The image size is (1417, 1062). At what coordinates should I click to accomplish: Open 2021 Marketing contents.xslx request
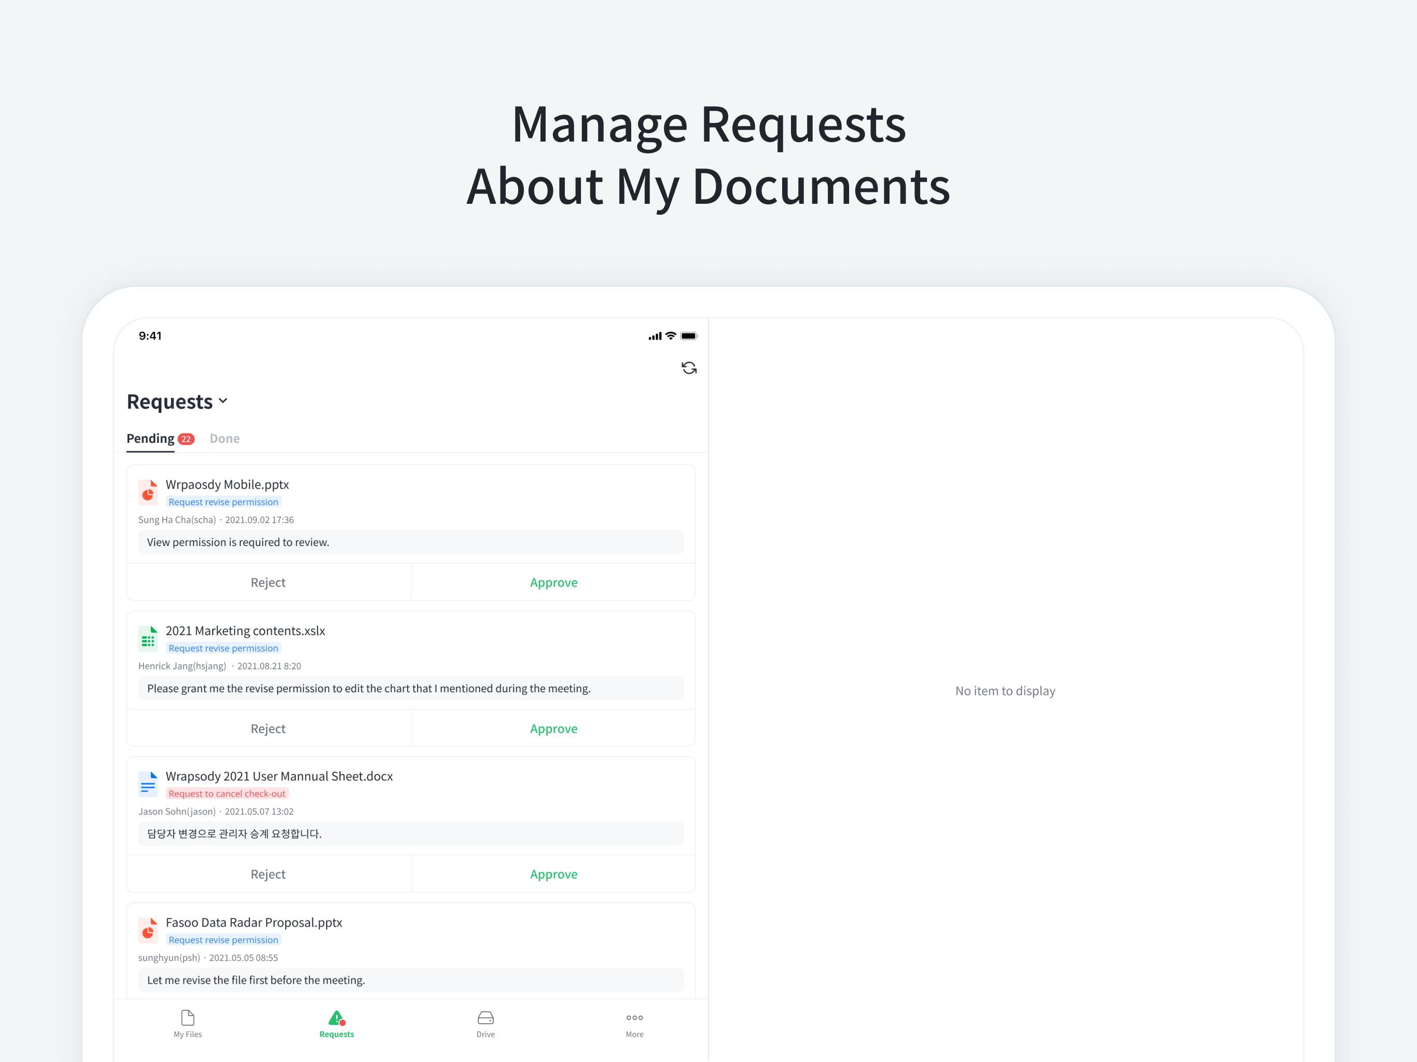(x=245, y=630)
